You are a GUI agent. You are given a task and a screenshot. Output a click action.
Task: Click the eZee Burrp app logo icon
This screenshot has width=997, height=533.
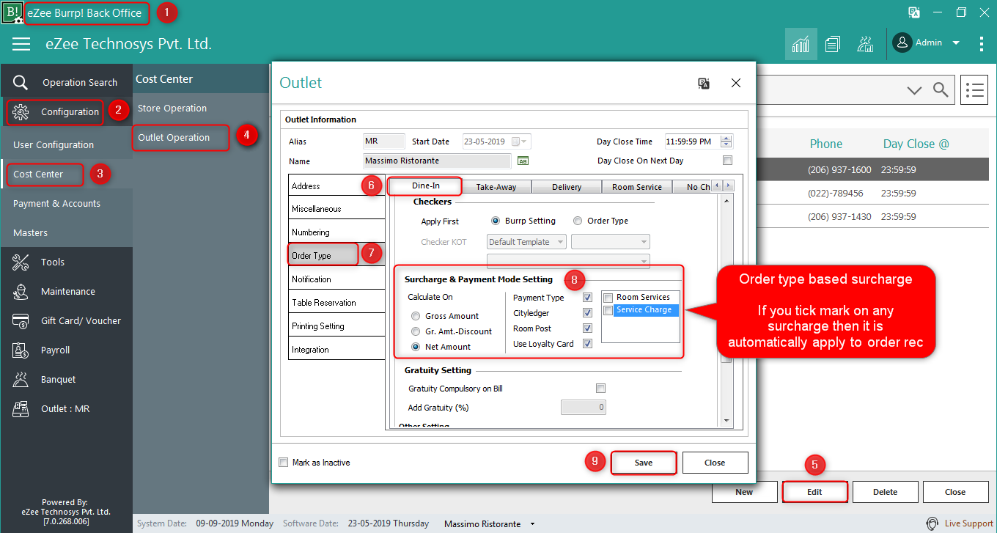tap(12, 12)
